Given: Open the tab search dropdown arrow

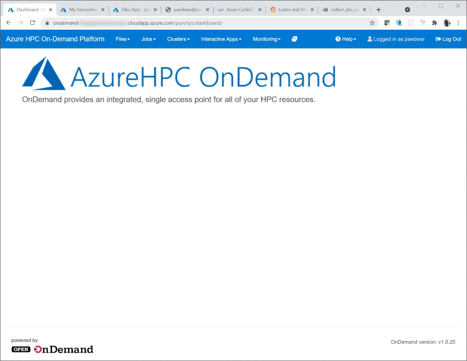Looking at the screenshot, I should 407,10.
